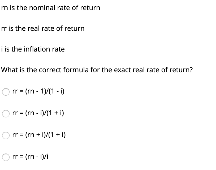
Task: Click the line defining the inflation rate
Action: point(33,49)
